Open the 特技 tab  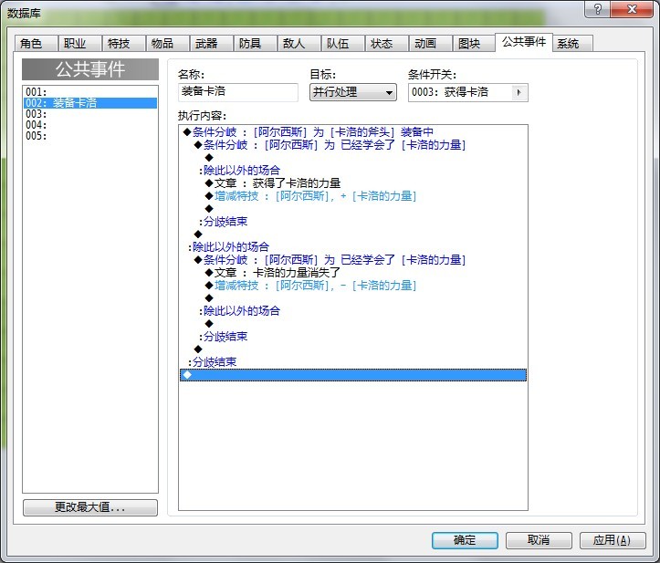[123, 43]
